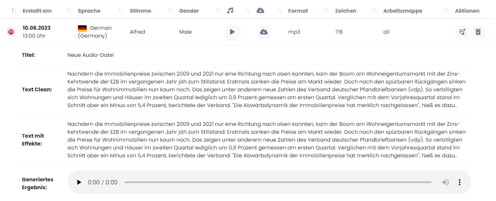Download the mp3 file from the row
The image size is (496, 201).
(x=264, y=32)
